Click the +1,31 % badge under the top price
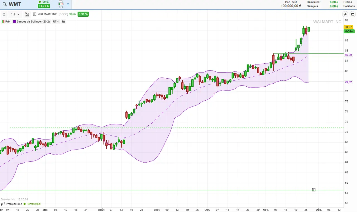357x212 pixels. pos(44,6)
